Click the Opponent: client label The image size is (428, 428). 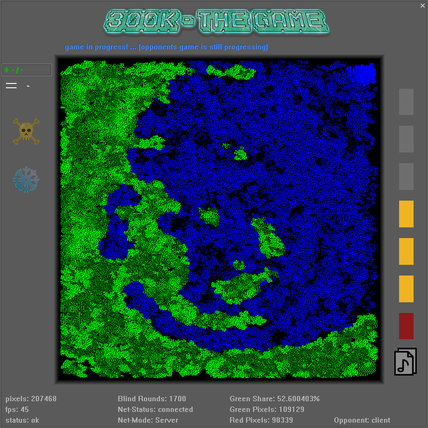(x=362, y=420)
